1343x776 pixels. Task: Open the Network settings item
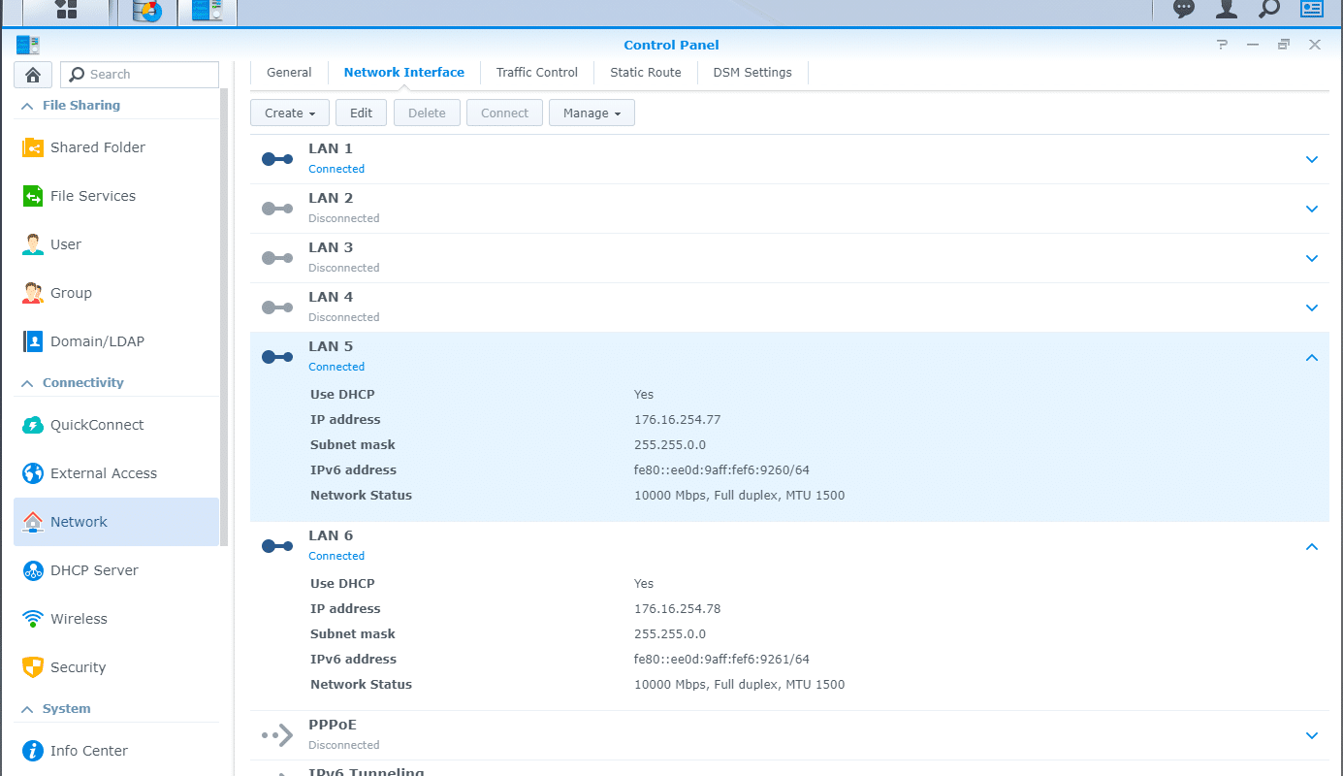point(116,522)
